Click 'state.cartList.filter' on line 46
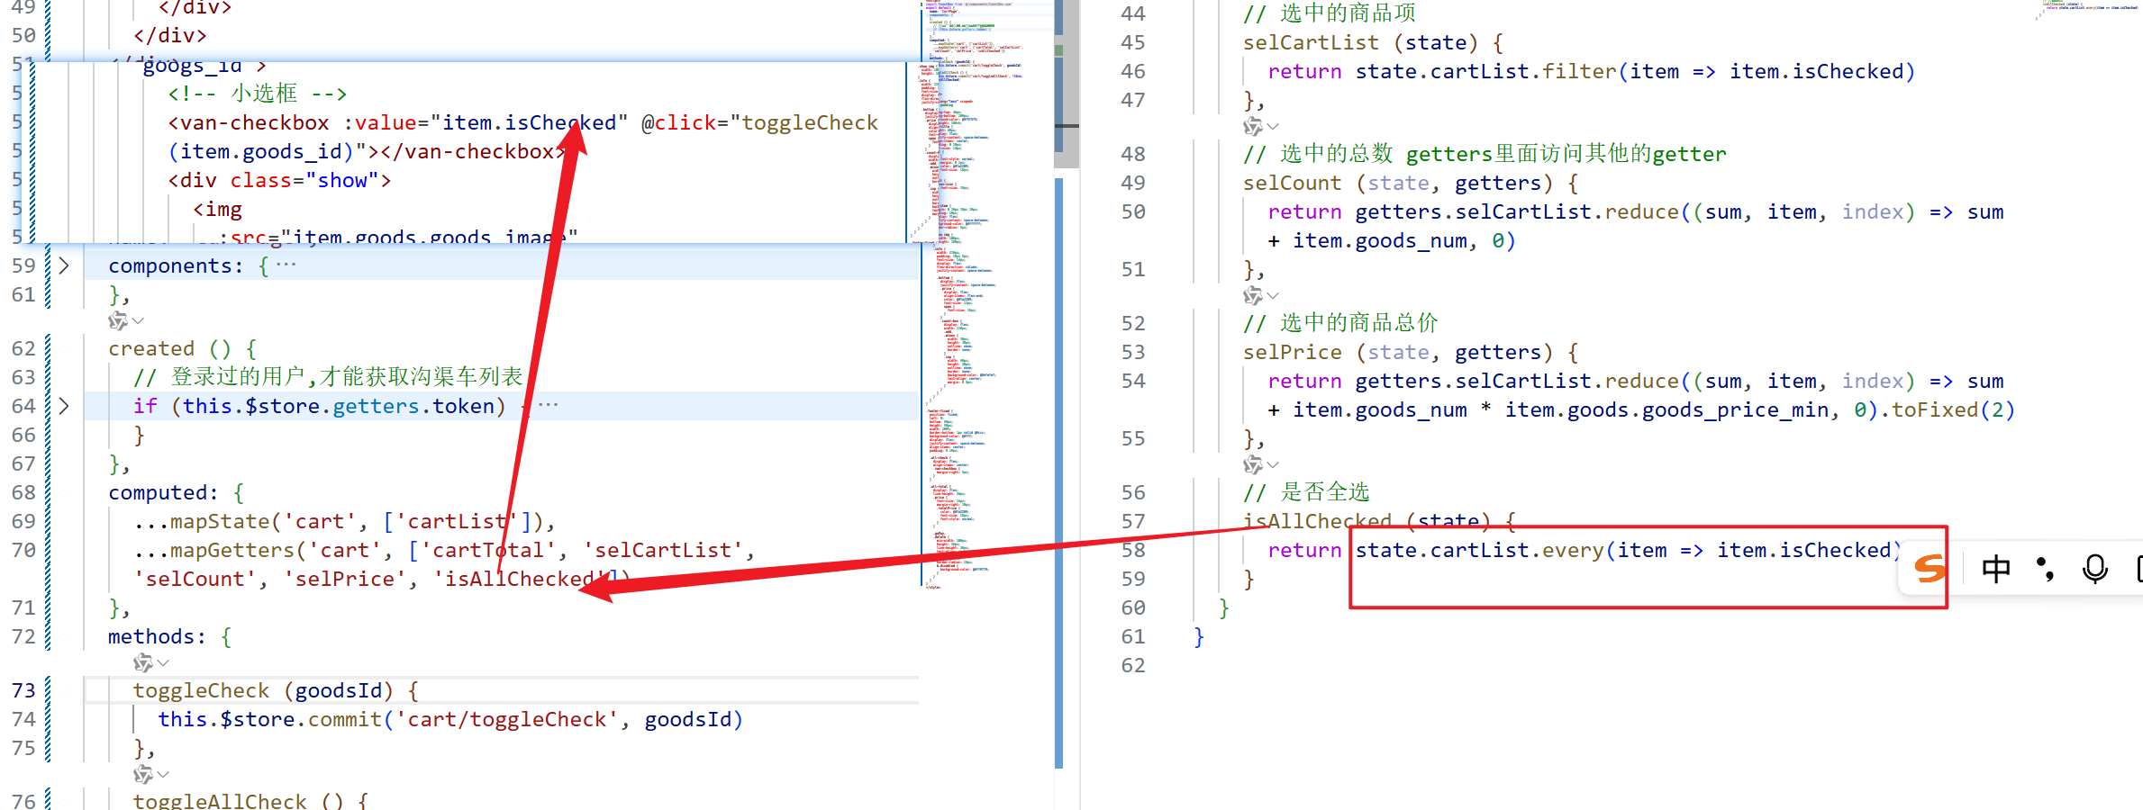 (x=1486, y=71)
